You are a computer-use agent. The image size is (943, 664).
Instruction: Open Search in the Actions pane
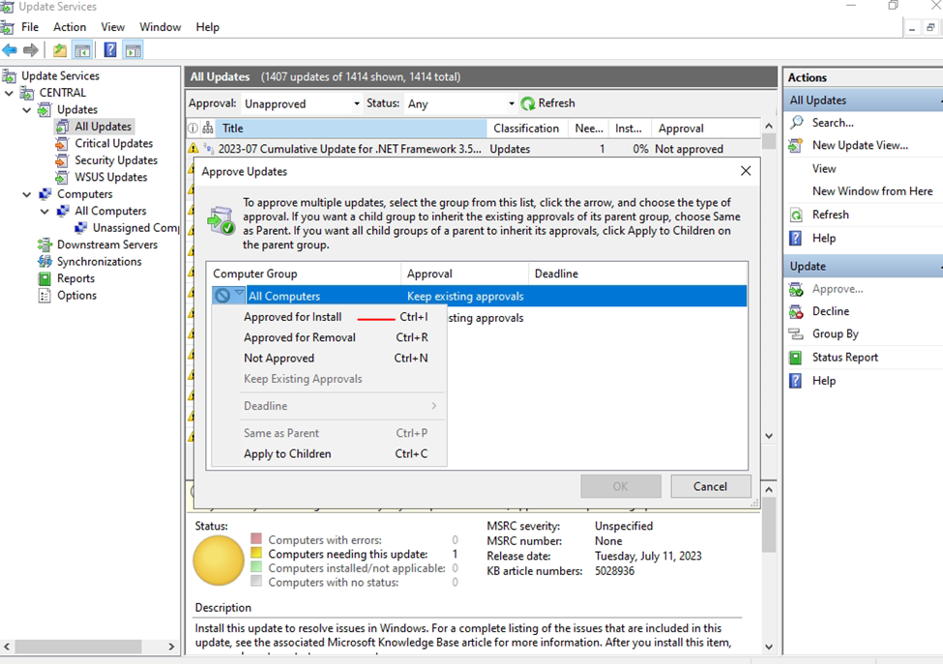(832, 123)
